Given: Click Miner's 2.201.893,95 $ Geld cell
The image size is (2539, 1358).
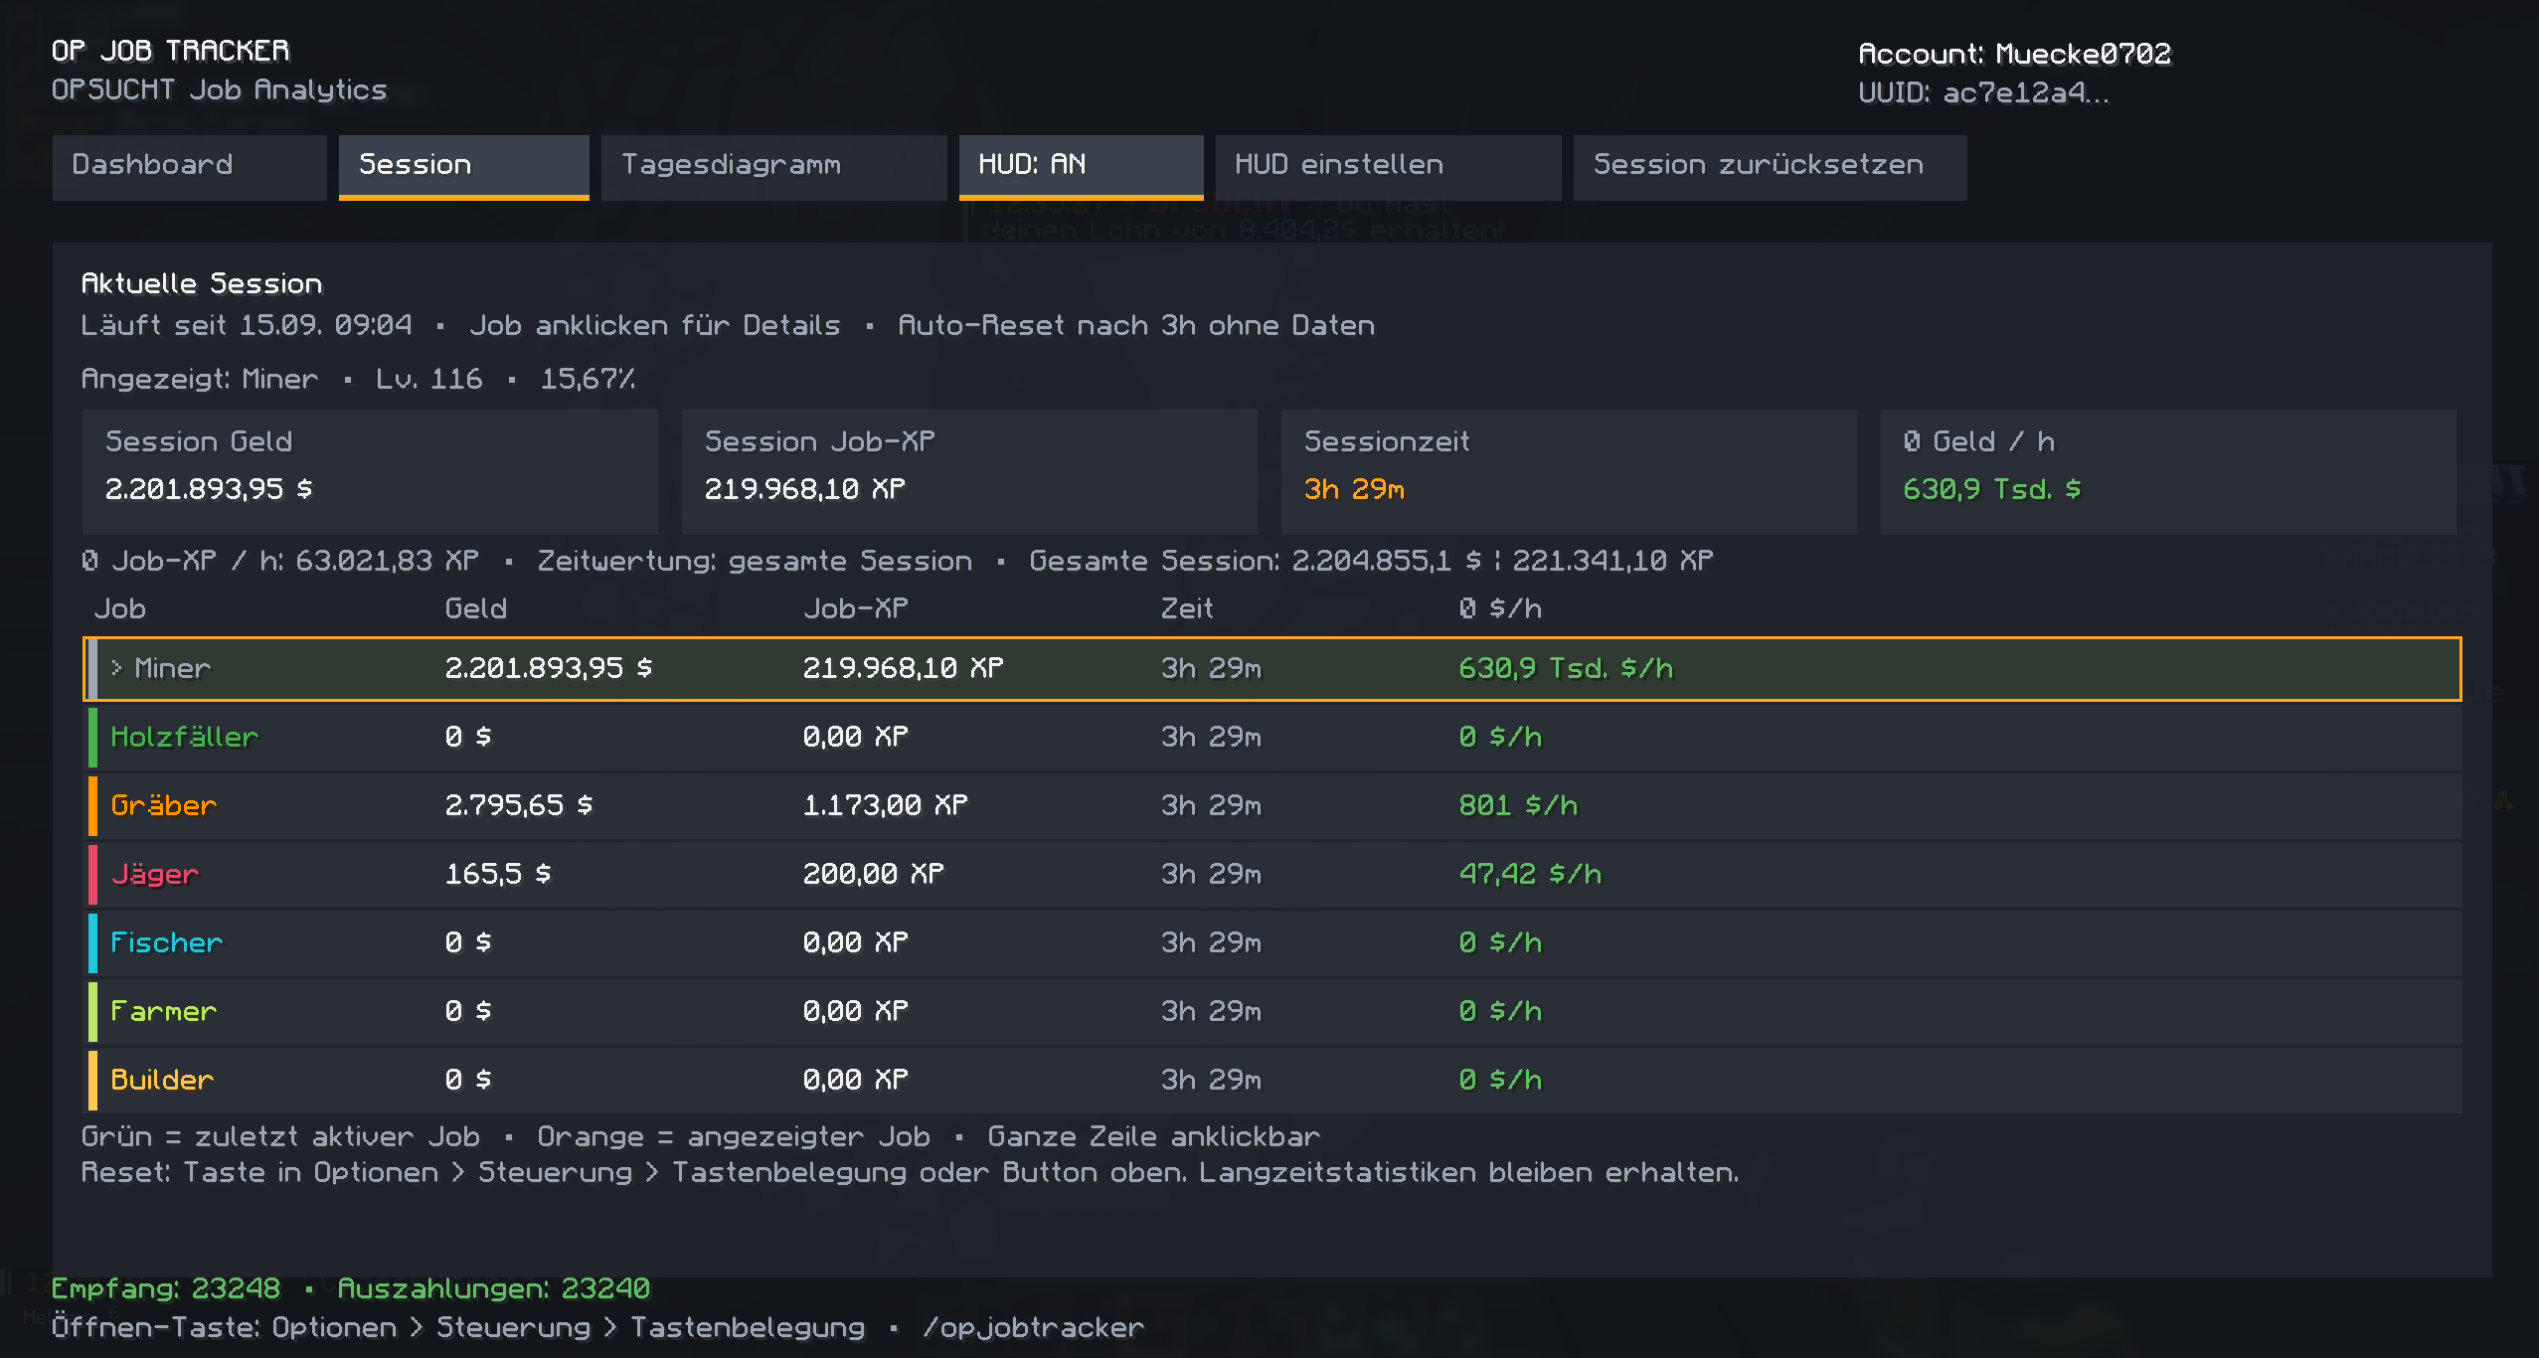Looking at the screenshot, I should [549, 668].
